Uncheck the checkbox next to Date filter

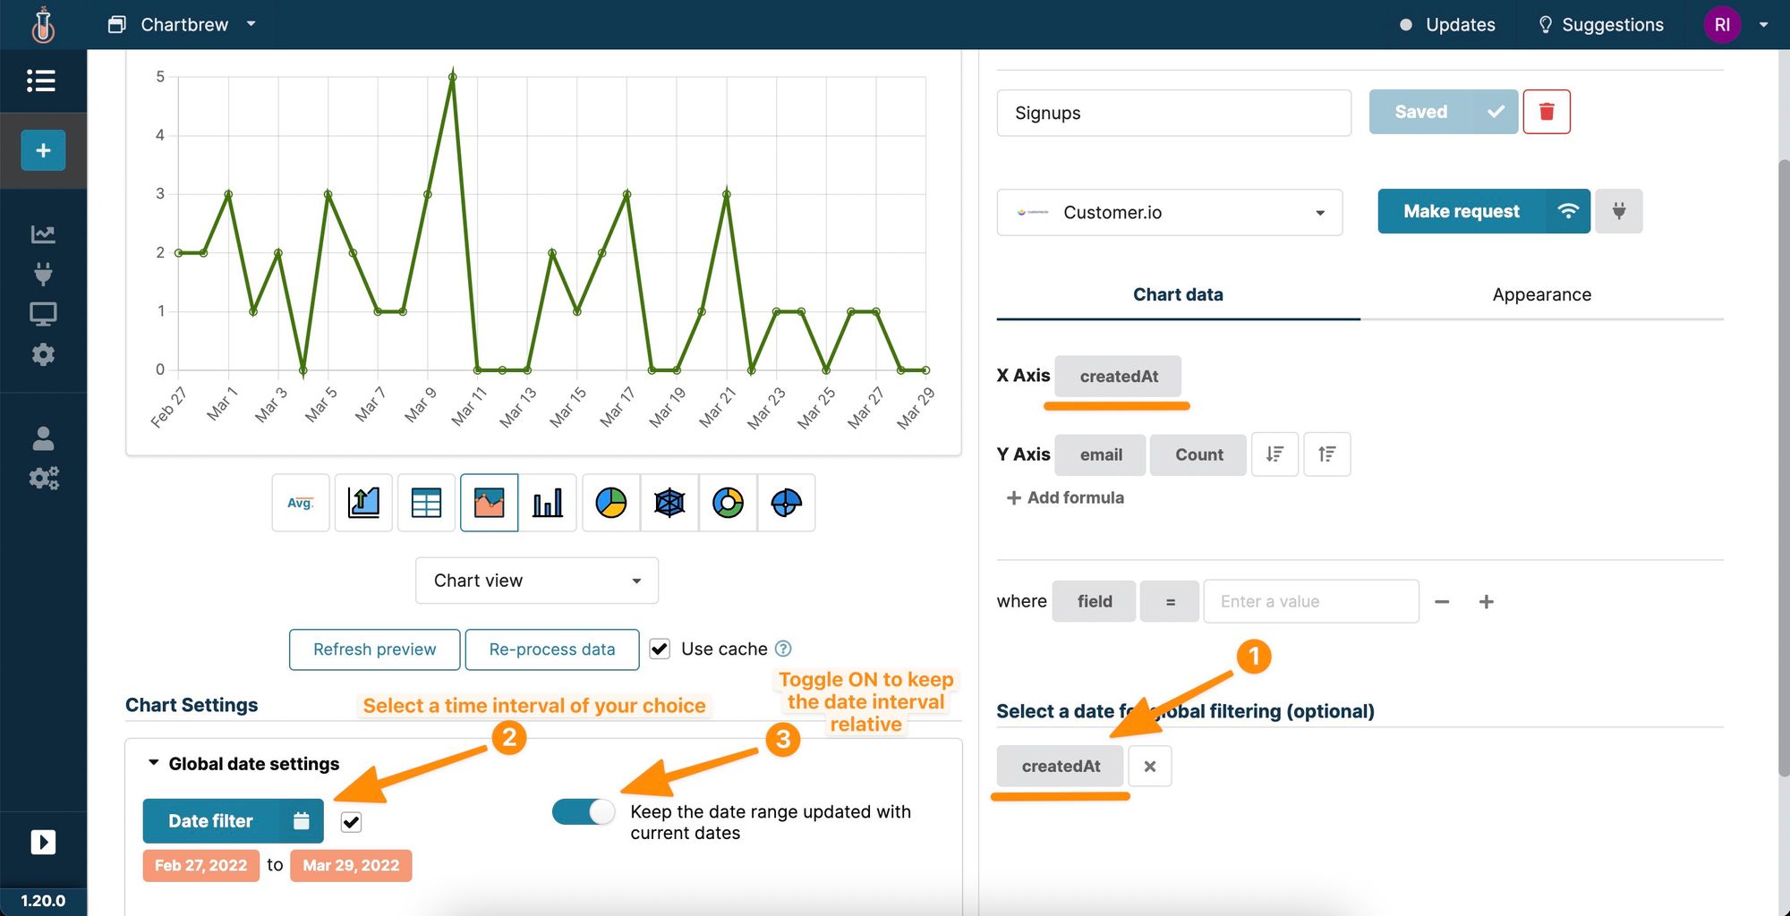pos(351,821)
